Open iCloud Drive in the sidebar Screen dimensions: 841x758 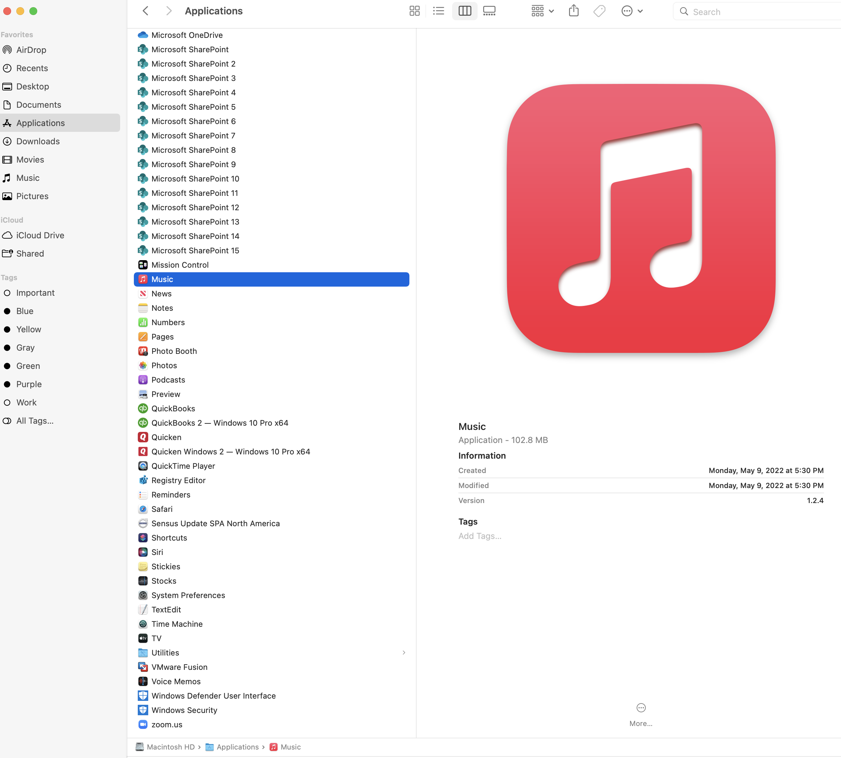[x=40, y=235]
